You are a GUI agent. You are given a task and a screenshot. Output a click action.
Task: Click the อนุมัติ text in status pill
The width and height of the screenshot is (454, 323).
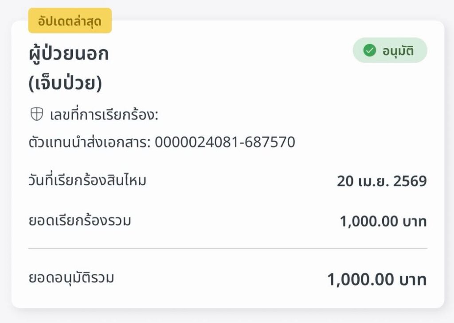[398, 51]
